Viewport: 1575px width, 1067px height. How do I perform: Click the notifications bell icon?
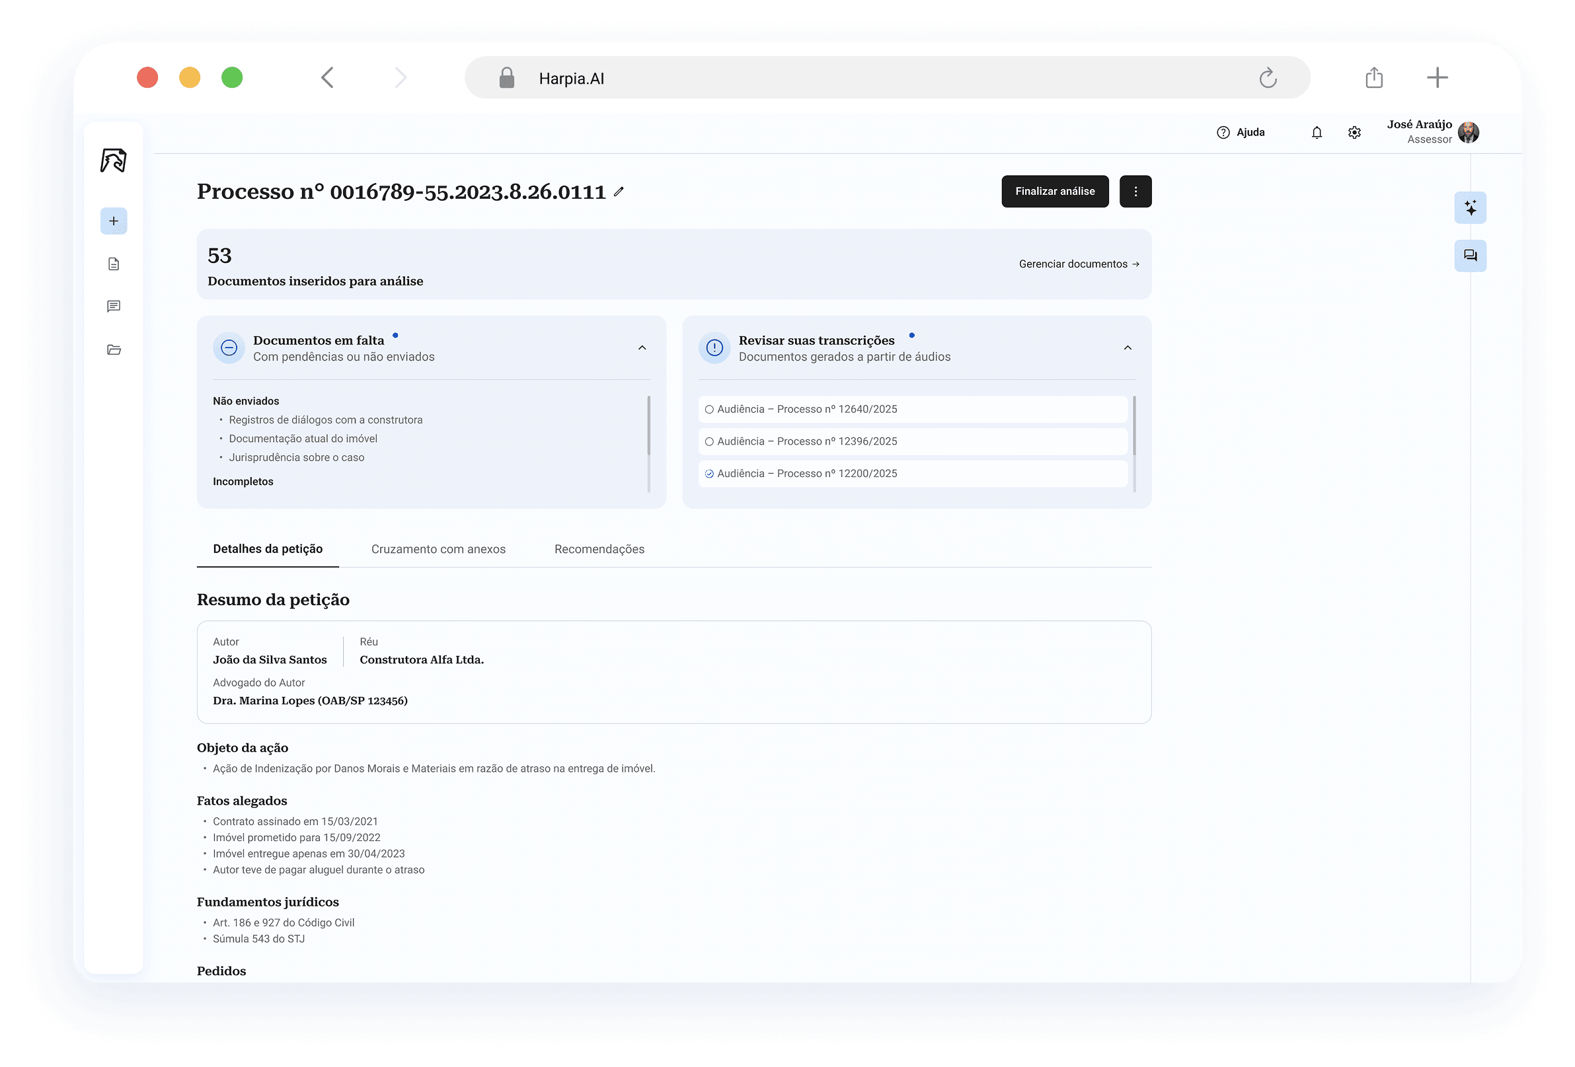point(1316,133)
